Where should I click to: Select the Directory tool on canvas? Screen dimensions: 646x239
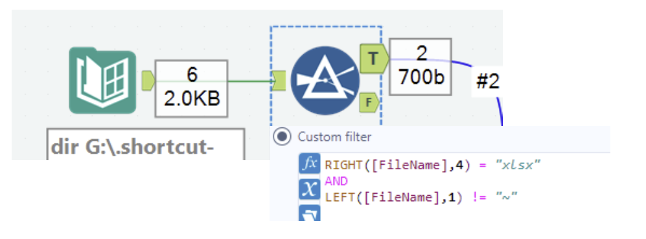click(x=102, y=80)
